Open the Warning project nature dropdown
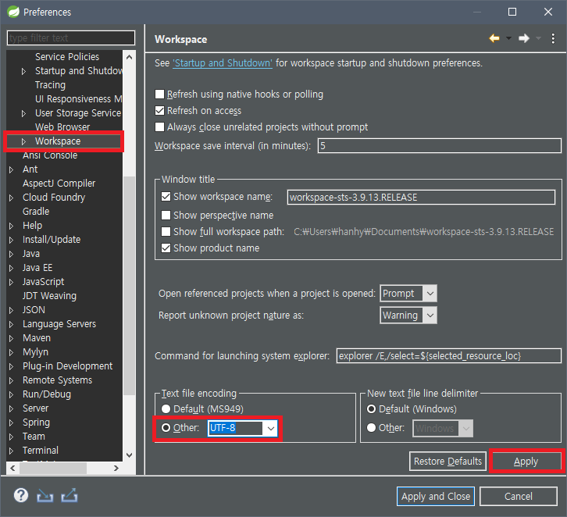This screenshot has width=567, height=517. pyautogui.click(x=430, y=316)
